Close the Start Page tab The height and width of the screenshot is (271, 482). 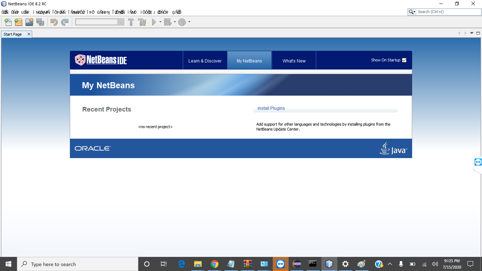(29, 34)
